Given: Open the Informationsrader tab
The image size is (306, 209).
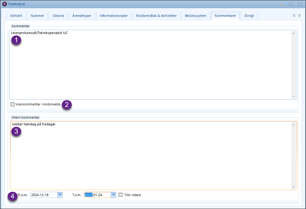Looking at the screenshot, I should point(114,16).
